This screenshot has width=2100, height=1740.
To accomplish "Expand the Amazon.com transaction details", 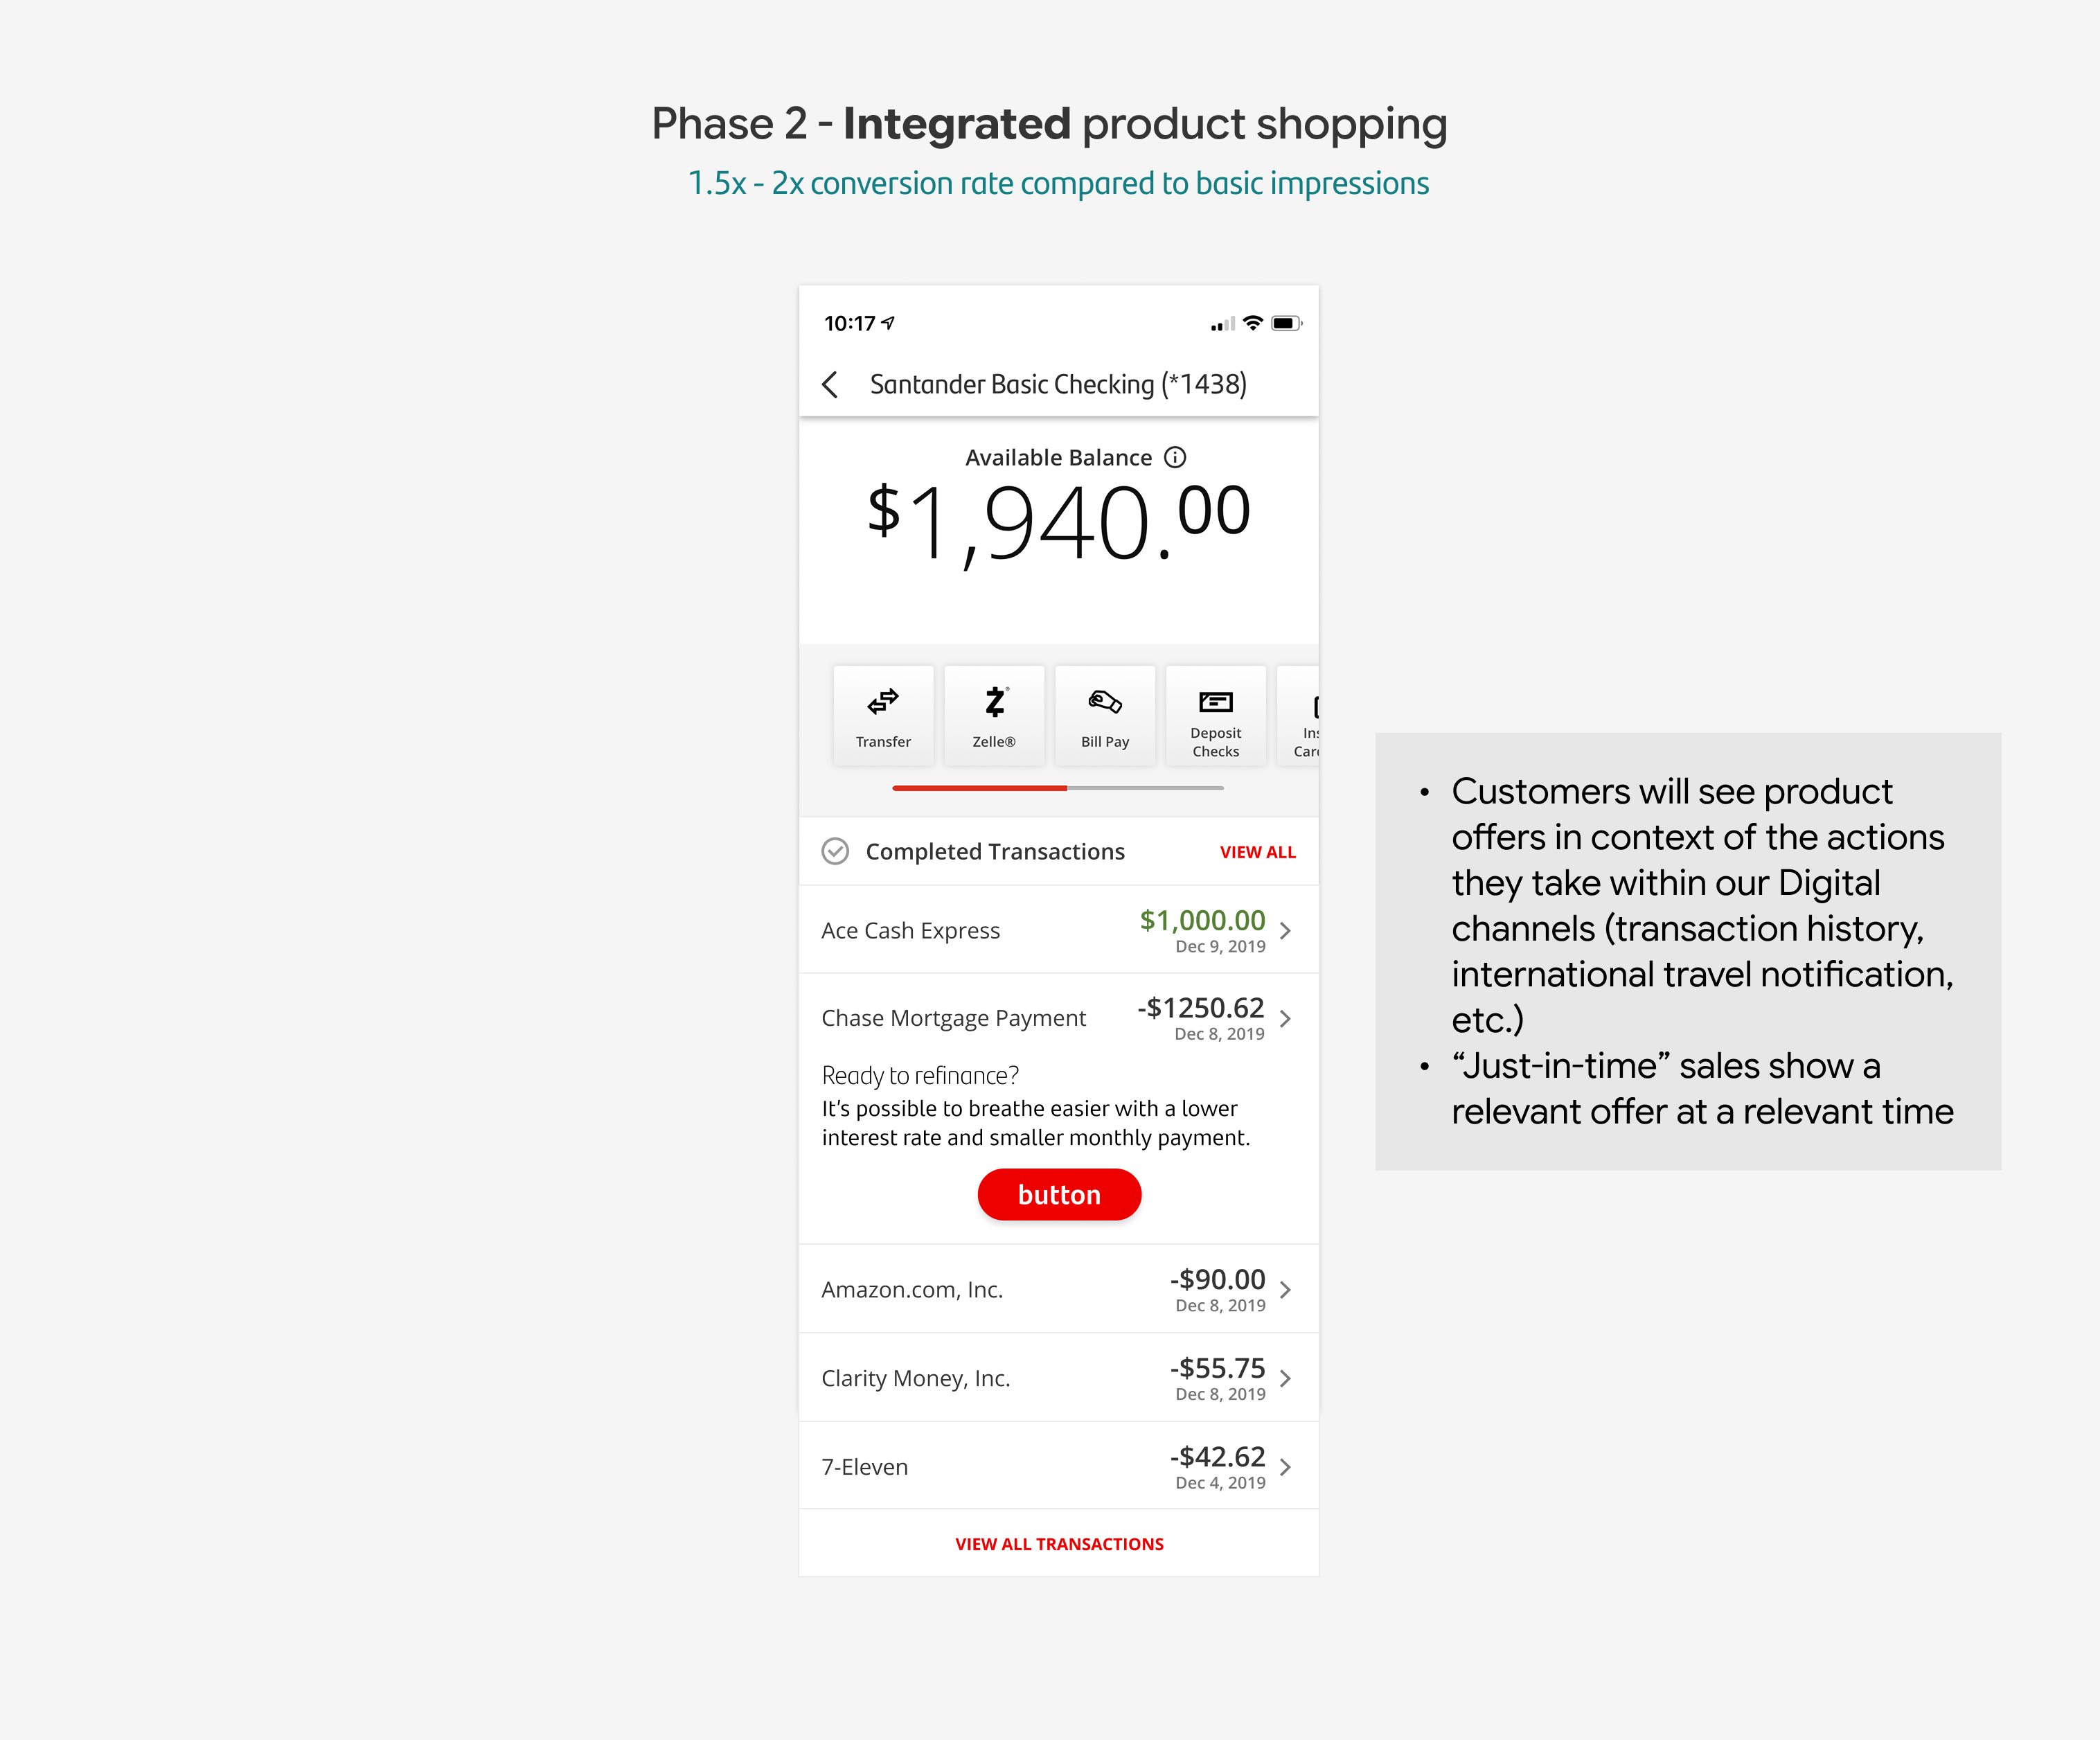I will pyautogui.click(x=1287, y=1289).
